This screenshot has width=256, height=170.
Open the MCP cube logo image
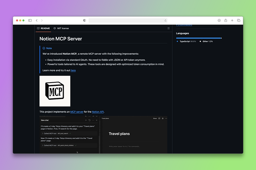point(55,91)
